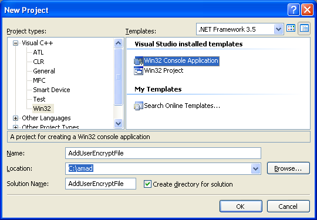Select MFC project type

pyautogui.click(x=39, y=80)
